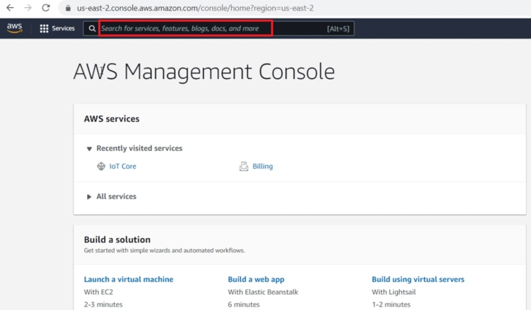Image resolution: width=531 pixels, height=310 pixels.
Task: Select Build using virtual servers link
Action: (418, 279)
